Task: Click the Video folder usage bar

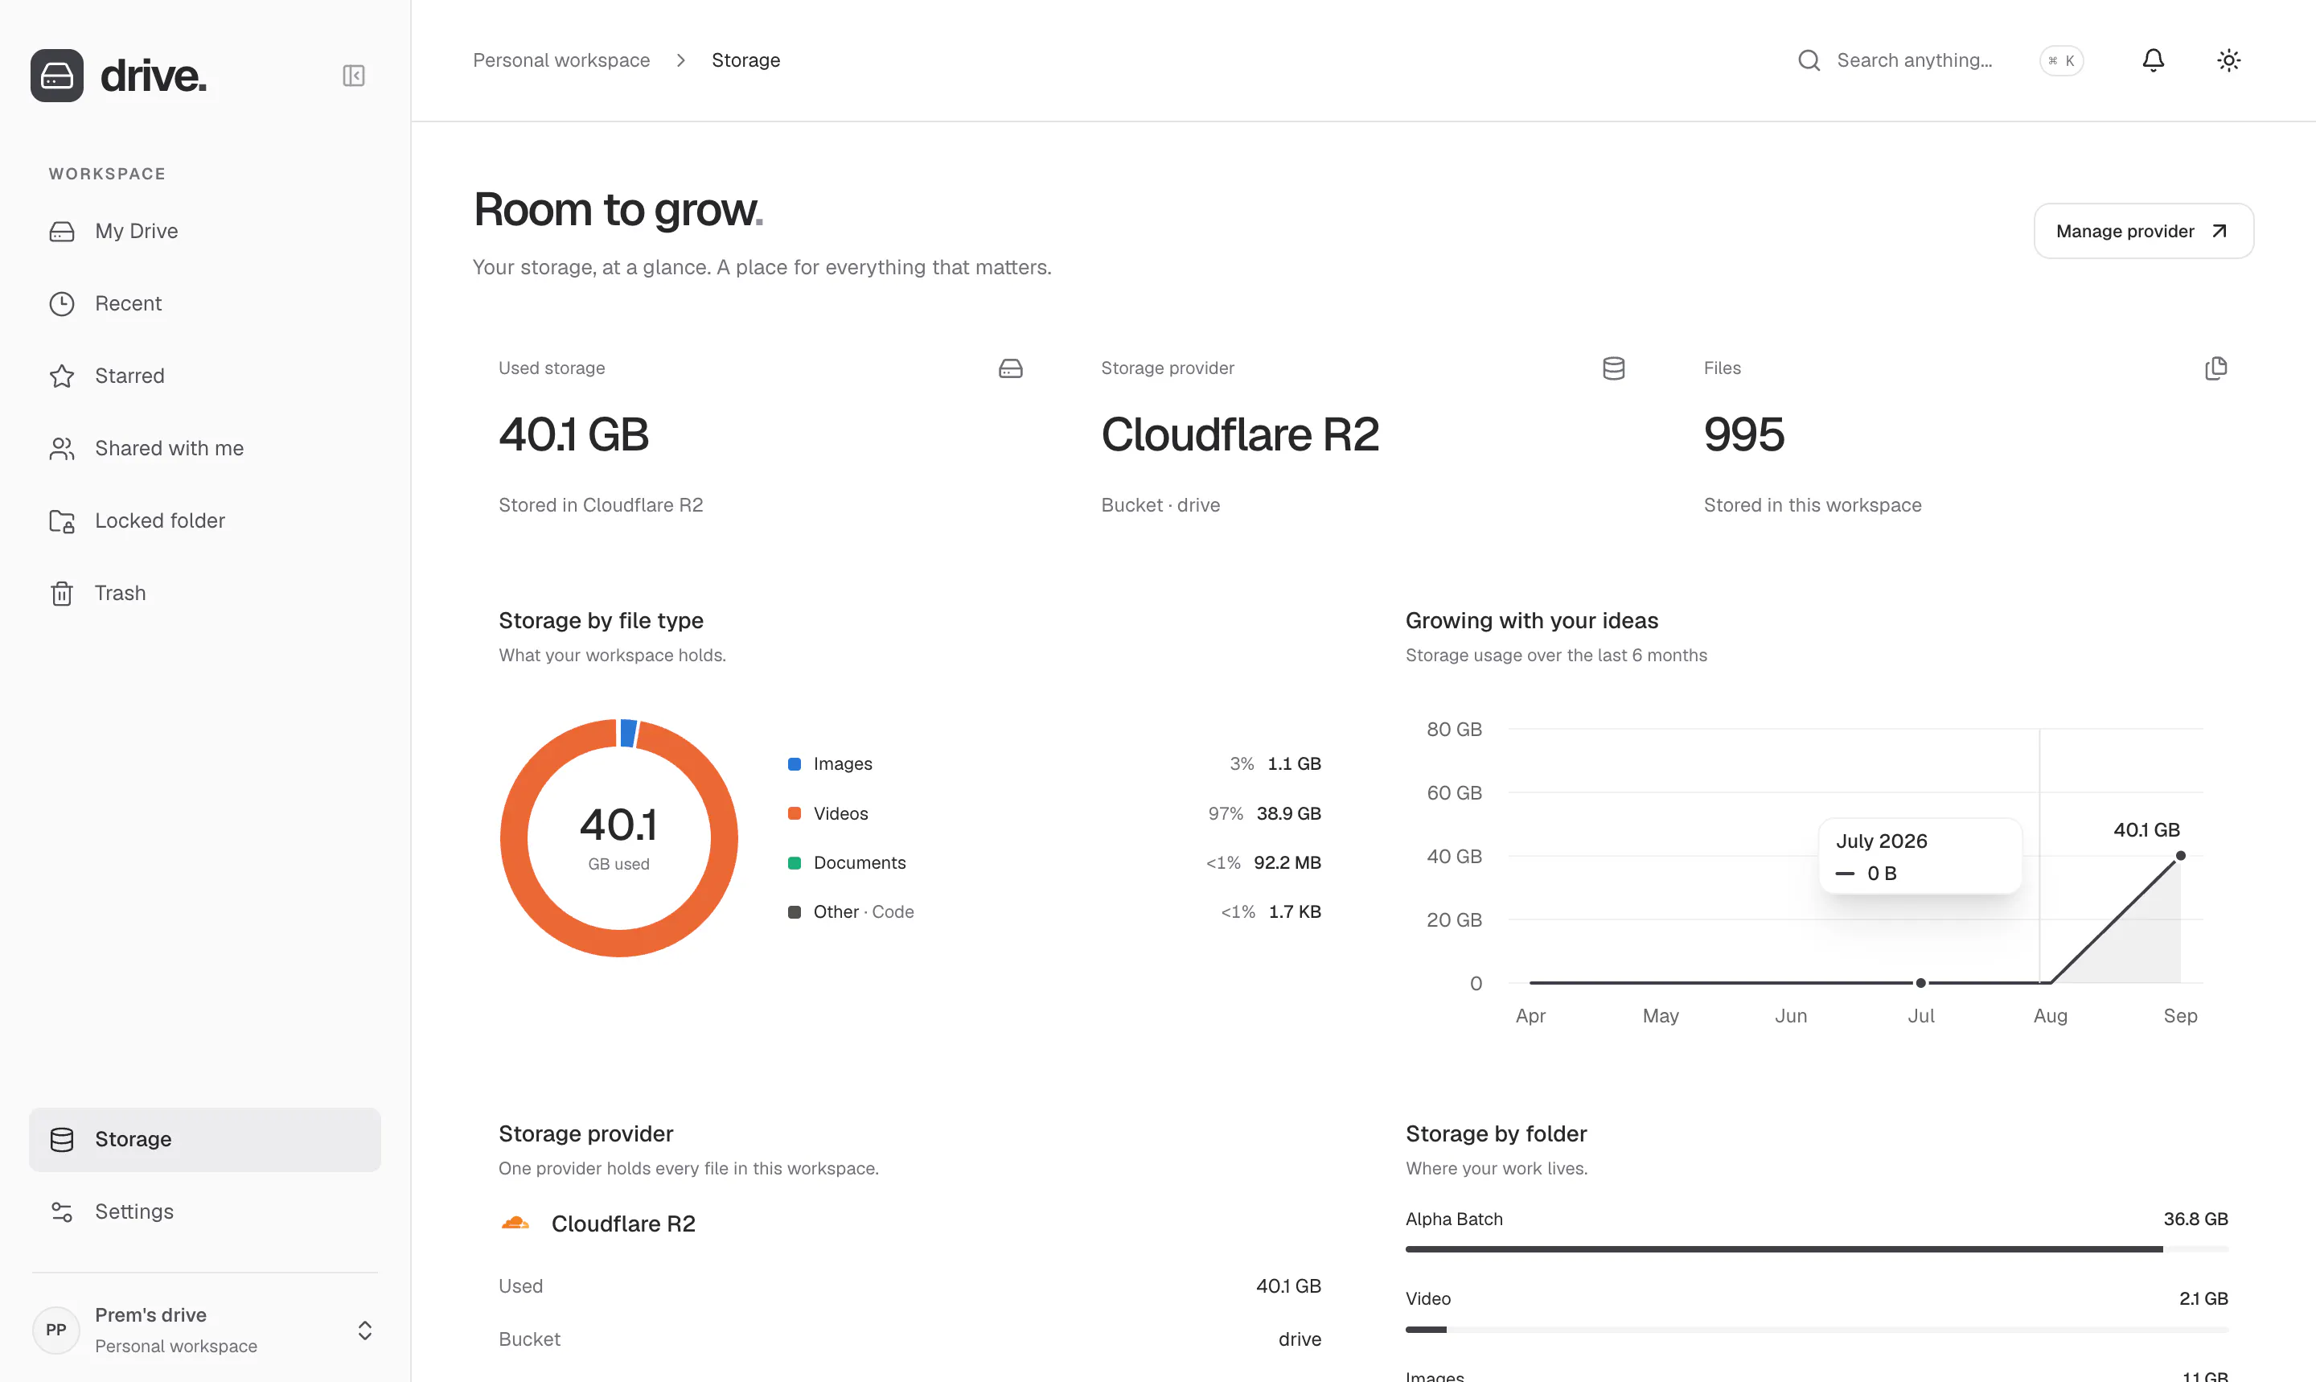Action: click(1816, 1330)
